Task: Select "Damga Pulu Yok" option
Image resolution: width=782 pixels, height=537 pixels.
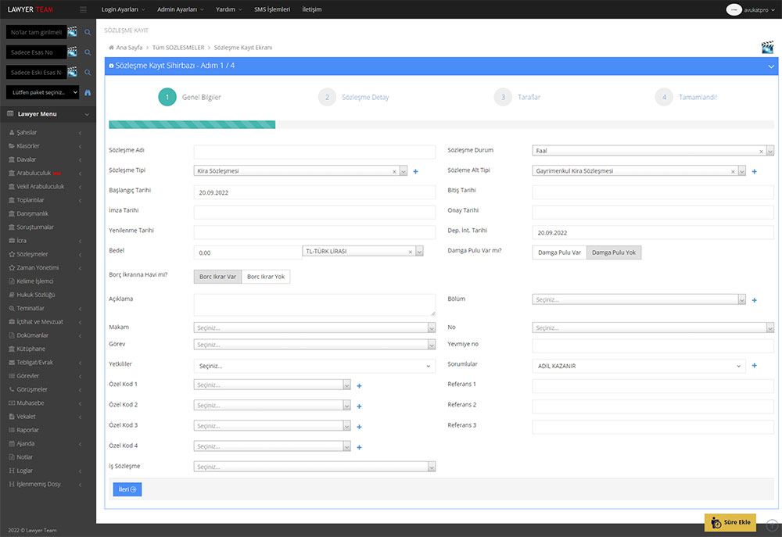Action: coord(613,252)
